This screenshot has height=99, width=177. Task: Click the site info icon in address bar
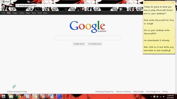coord(17,5)
